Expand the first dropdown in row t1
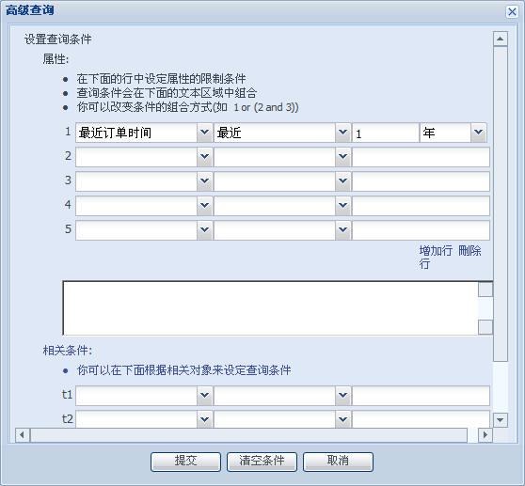Screen dimensions: 525x486 [x=204, y=396]
